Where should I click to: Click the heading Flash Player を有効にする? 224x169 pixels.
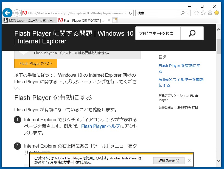pos(53,98)
